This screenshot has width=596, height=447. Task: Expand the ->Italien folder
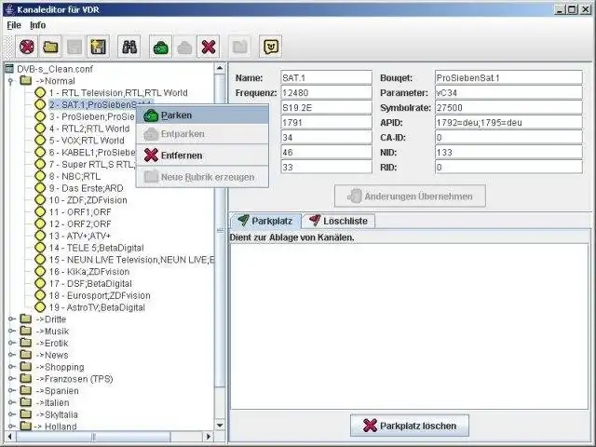click(12, 402)
